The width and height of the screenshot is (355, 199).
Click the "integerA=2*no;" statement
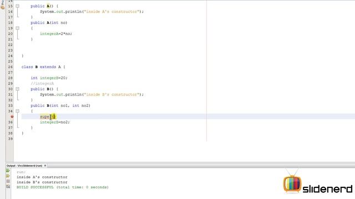point(56,34)
